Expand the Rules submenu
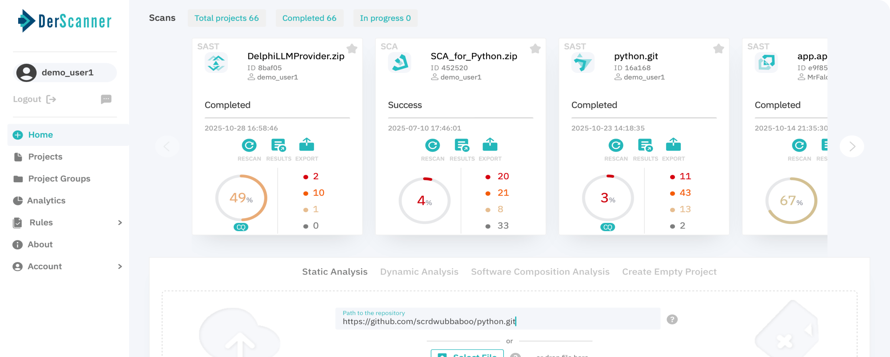The width and height of the screenshot is (890, 357). coord(120,223)
